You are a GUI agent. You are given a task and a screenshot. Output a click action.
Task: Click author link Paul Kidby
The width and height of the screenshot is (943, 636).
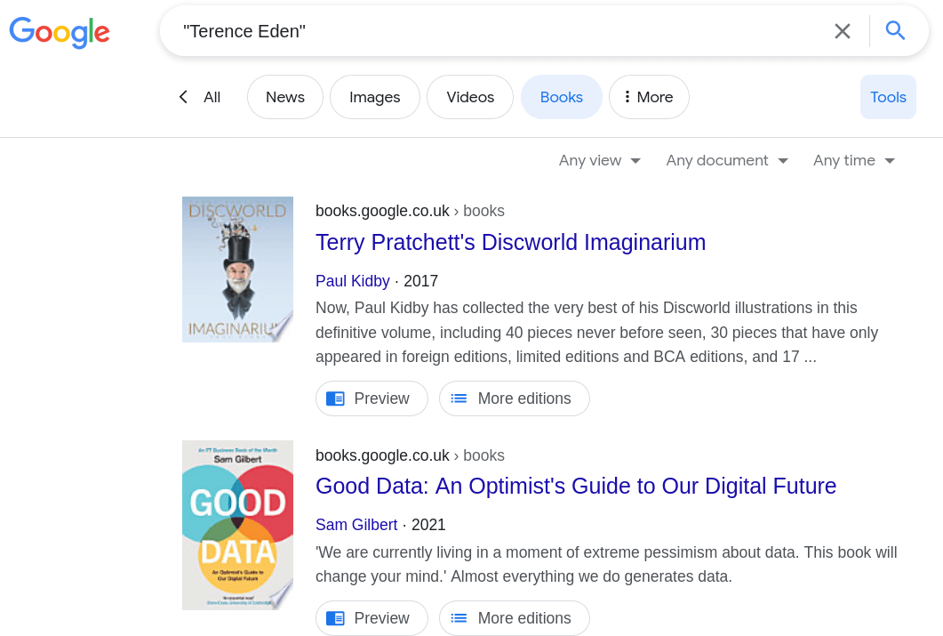(x=353, y=281)
